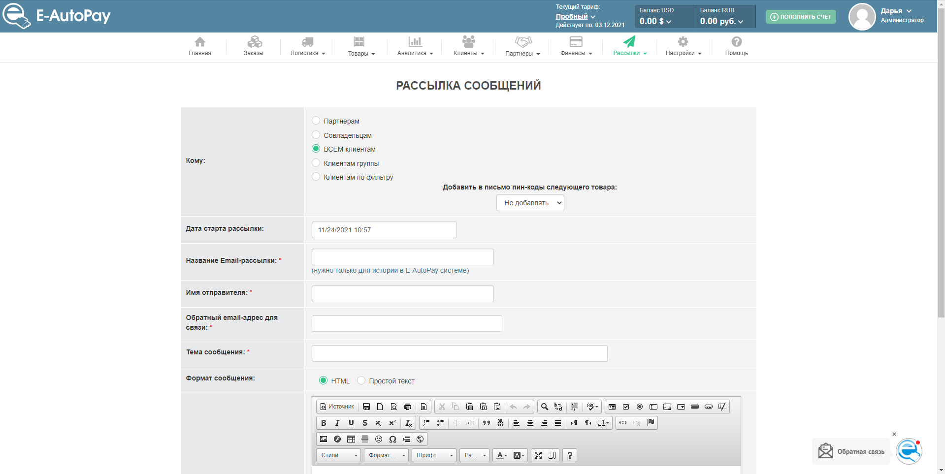Justify the text alignment

[x=558, y=423]
